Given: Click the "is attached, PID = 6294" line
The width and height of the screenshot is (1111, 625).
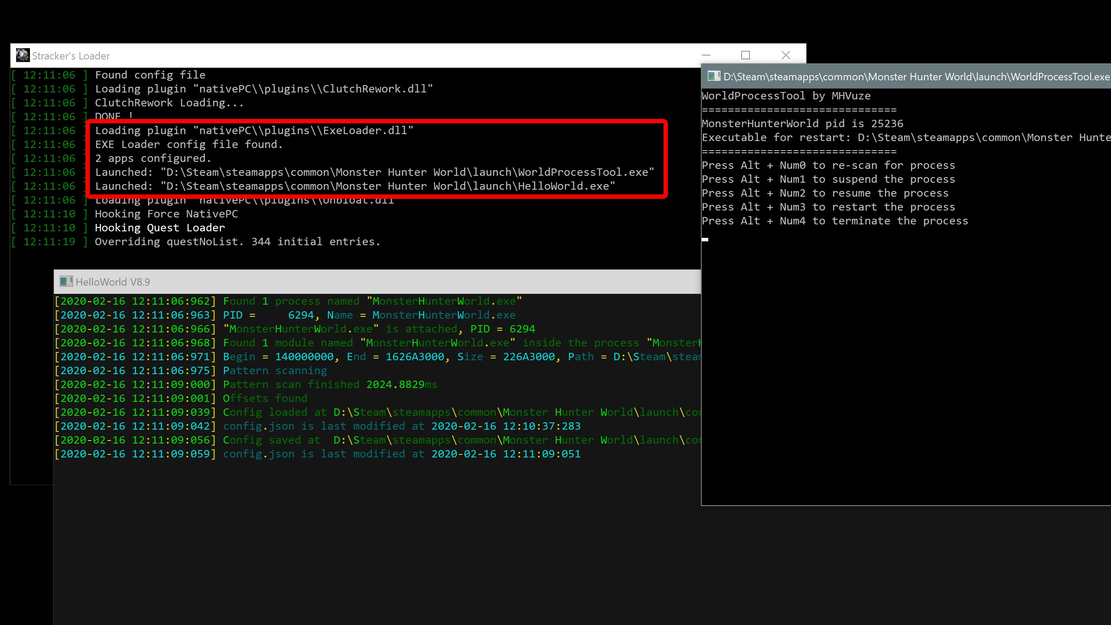Looking at the screenshot, I should click(x=379, y=329).
